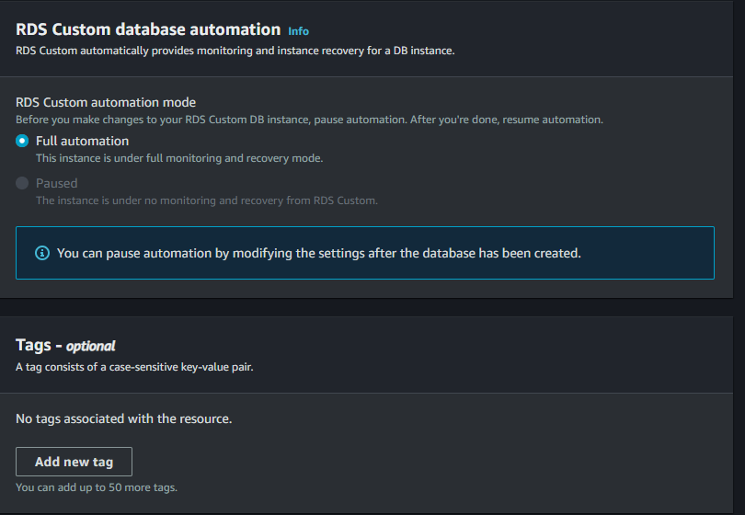Image resolution: width=745 pixels, height=515 pixels.
Task: Click 'The instance is under no monitoring' description
Action: click(207, 200)
